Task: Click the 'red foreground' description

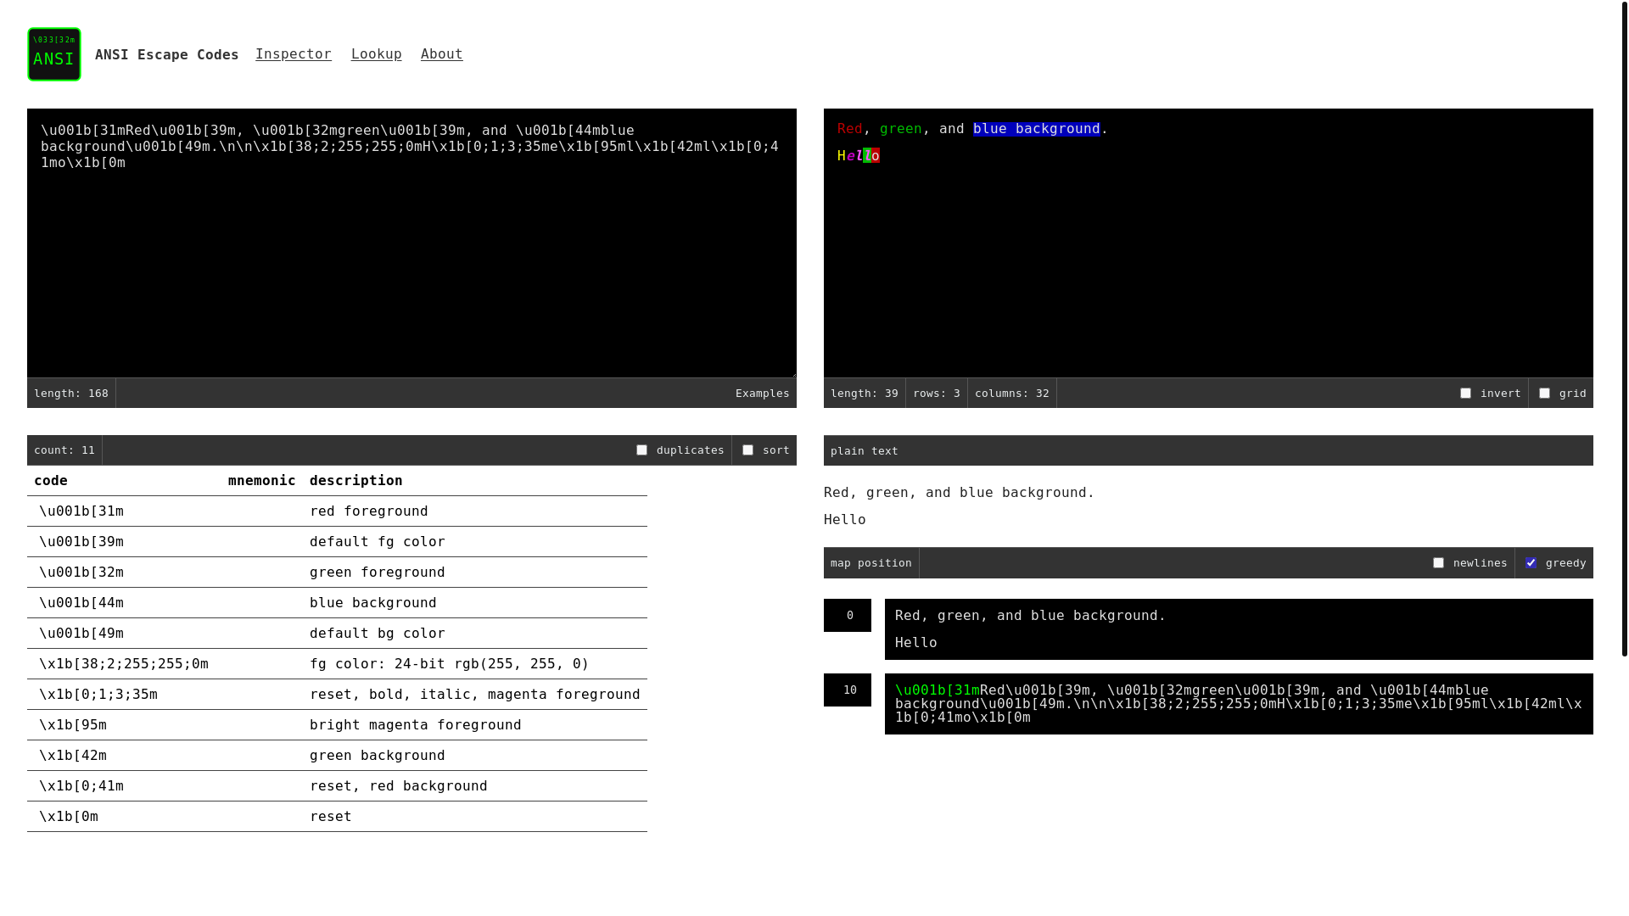Action: point(369,511)
